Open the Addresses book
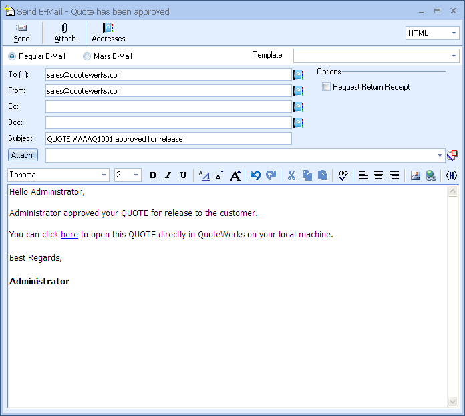 tap(108, 33)
